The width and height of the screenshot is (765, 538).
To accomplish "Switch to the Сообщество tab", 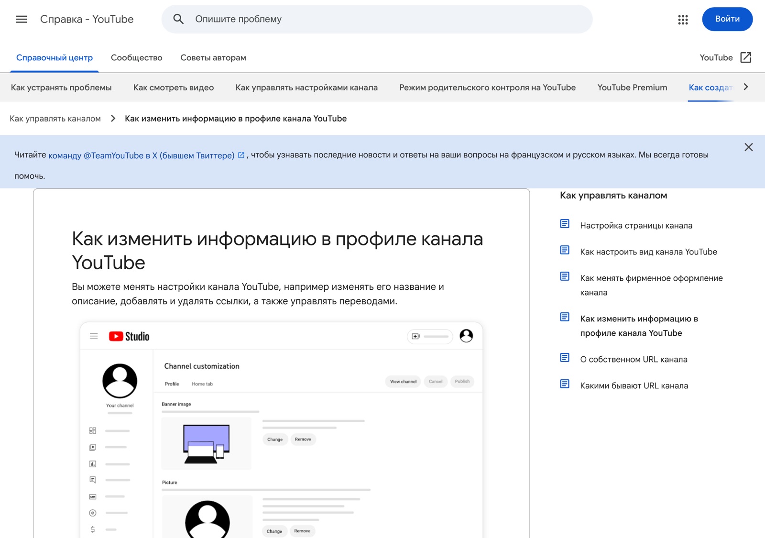I will (137, 58).
